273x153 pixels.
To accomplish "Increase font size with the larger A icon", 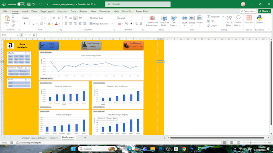I will (54, 18).
